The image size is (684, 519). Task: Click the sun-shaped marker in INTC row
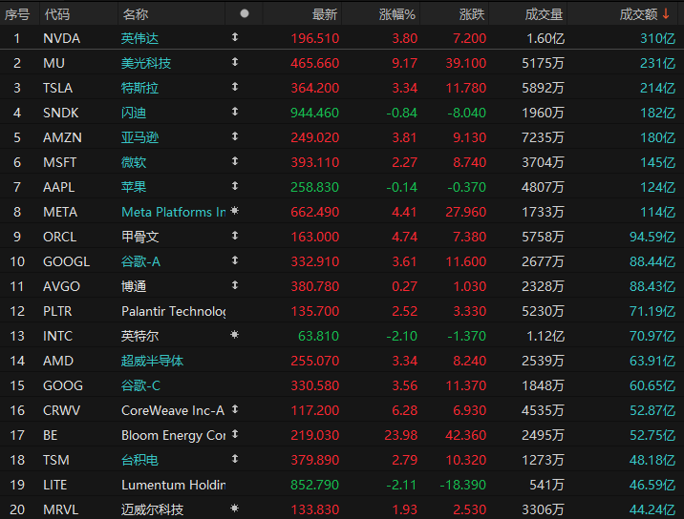coord(235,335)
